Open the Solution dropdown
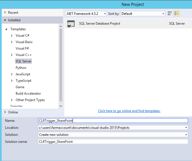Screen dimensions: 192x161 [186, 135]
